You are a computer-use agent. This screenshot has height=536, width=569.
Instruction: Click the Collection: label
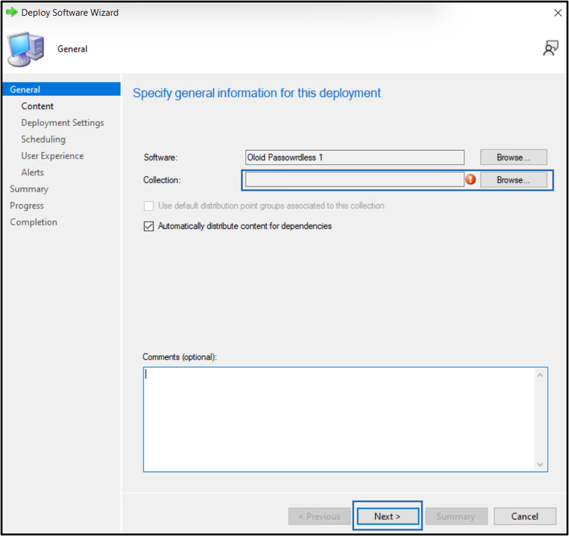pos(162,180)
